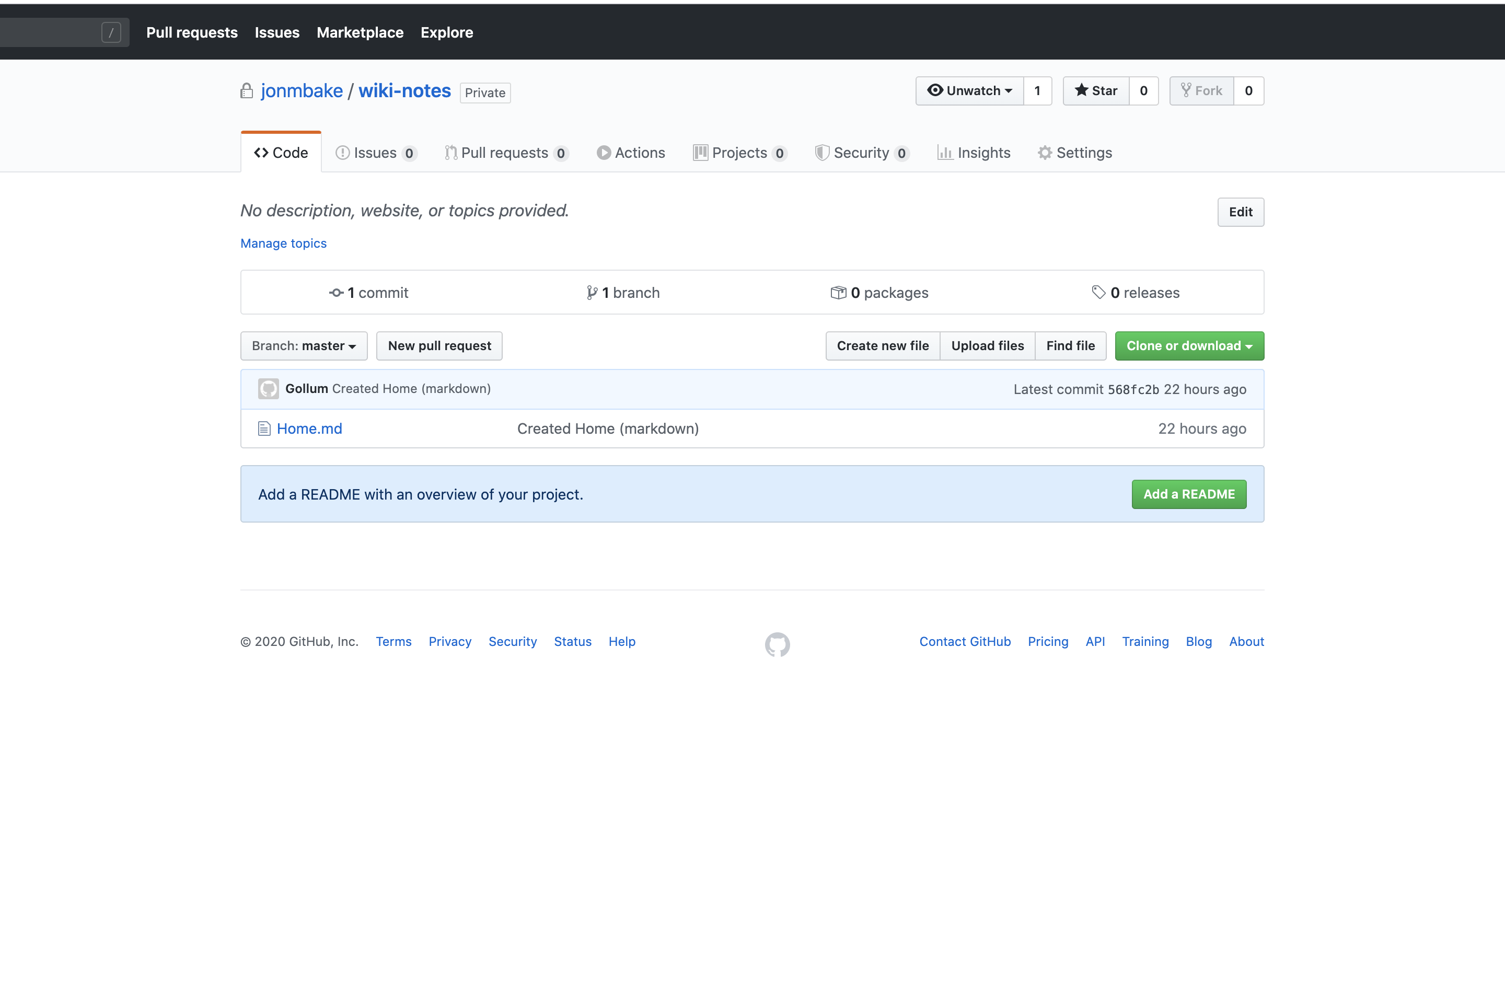This screenshot has width=1505, height=995.
Task: Click the Home.md file icon
Action: [x=264, y=429]
